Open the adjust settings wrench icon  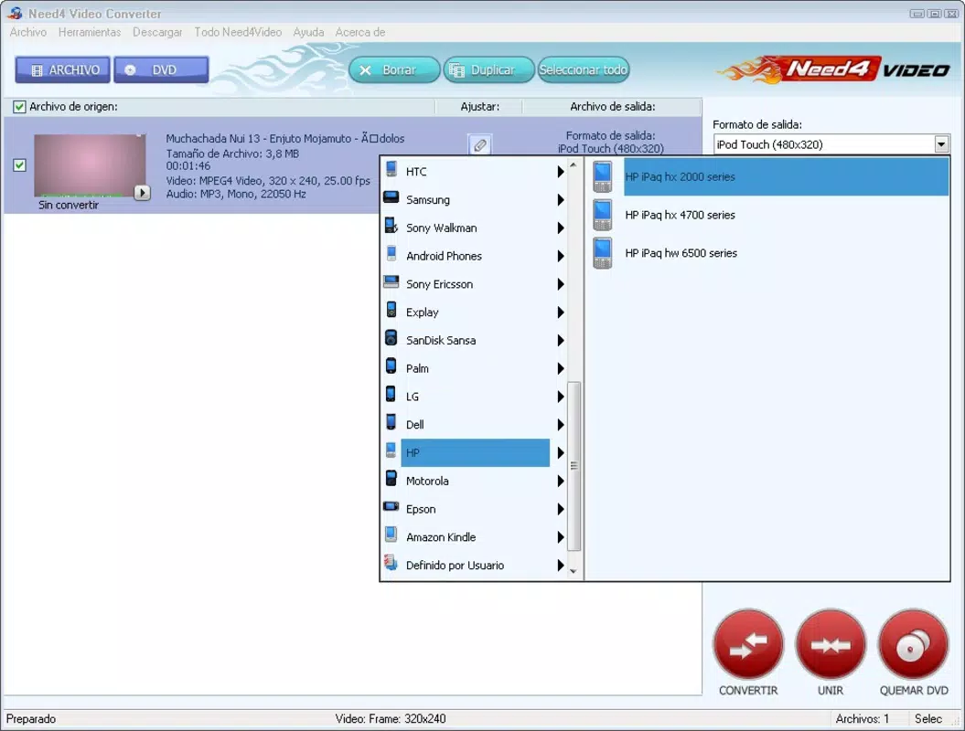tap(480, 145)
